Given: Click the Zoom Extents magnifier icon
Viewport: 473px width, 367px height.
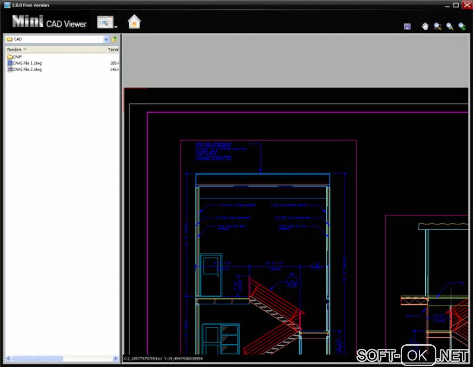Looking at the screenshot, I should pos(450,26).
